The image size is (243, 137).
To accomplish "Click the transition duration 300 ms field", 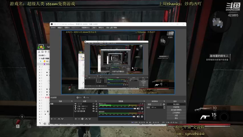I will tap(157, 107).
